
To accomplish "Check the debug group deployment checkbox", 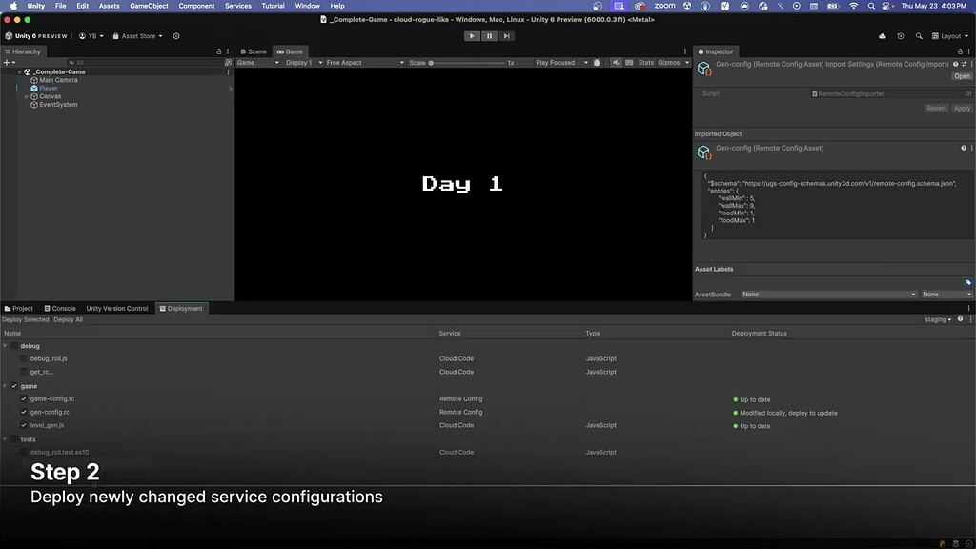I will pos(11,345).
